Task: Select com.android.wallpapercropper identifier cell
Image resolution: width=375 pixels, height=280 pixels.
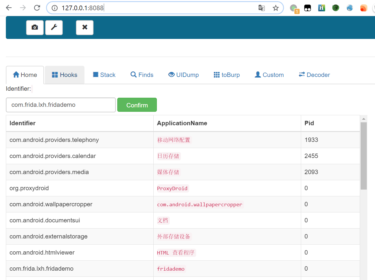Action: [x=80, y=204]
